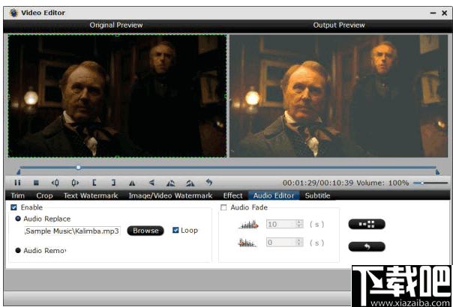Uncheck the Loop checkbox

point(175,230)
